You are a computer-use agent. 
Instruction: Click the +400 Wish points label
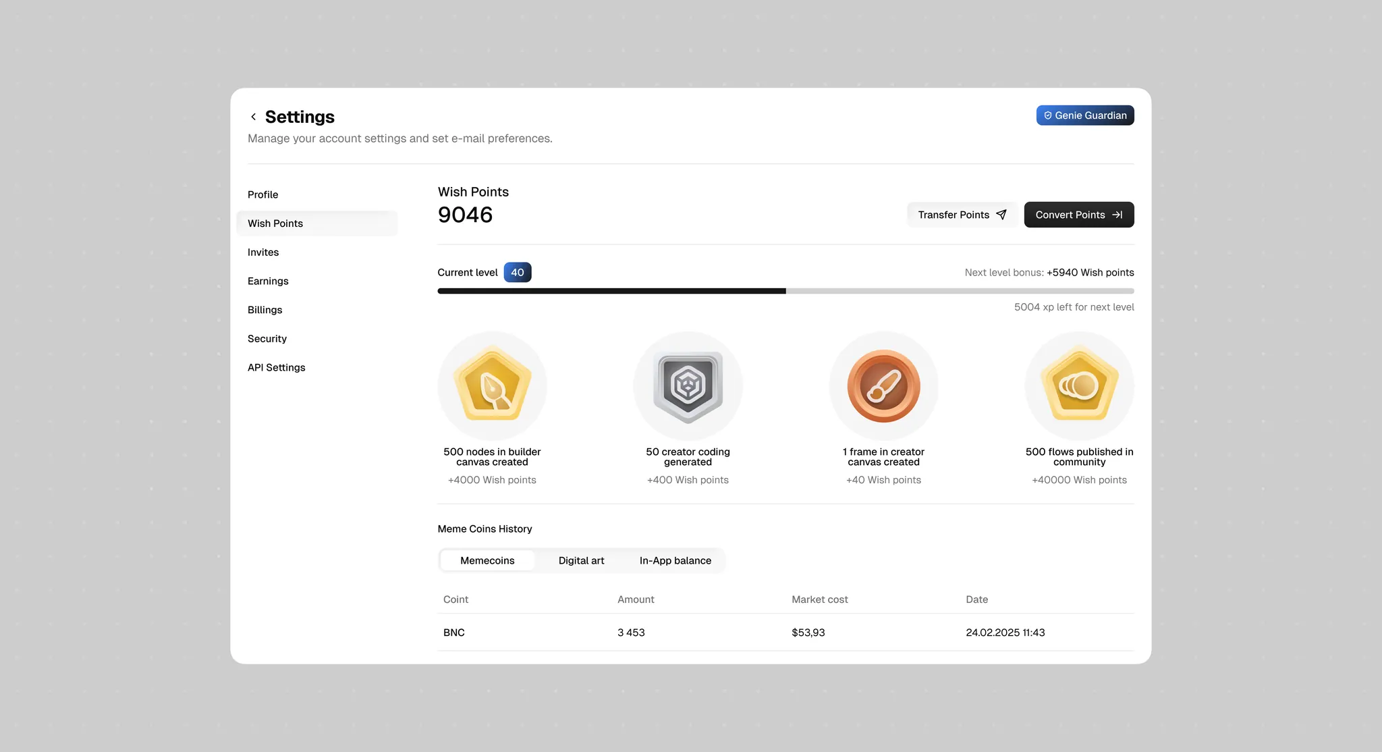click(x=688, y=480)
